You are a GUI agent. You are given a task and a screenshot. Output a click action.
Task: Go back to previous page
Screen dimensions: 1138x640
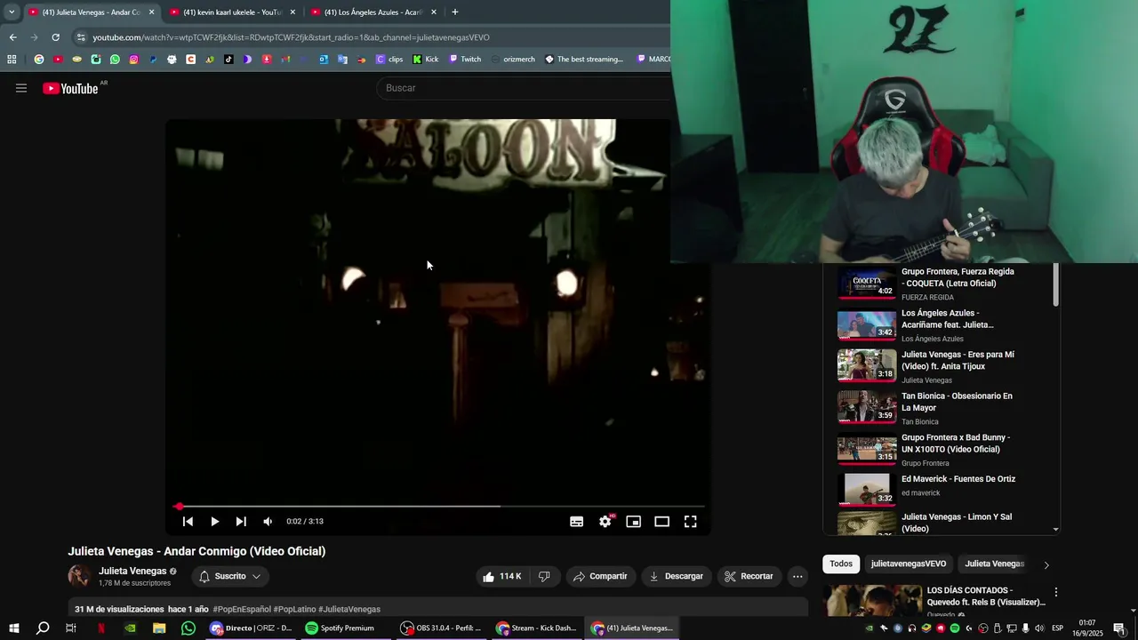12,37
